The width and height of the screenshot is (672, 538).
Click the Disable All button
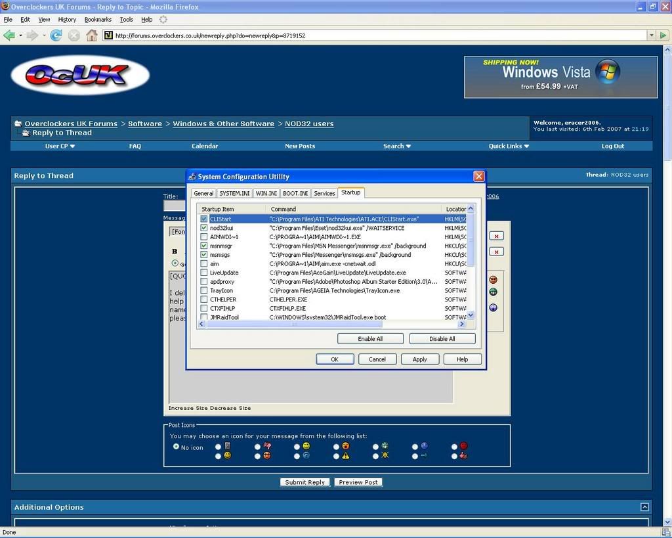(x=442, y=338)
